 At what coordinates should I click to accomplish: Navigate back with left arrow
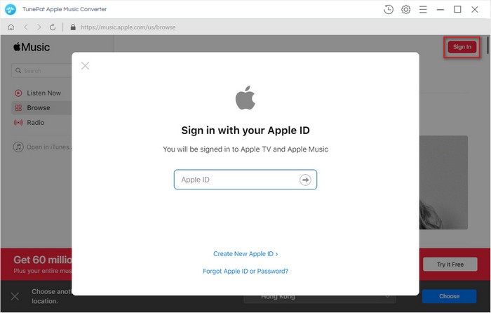(26, 27)
